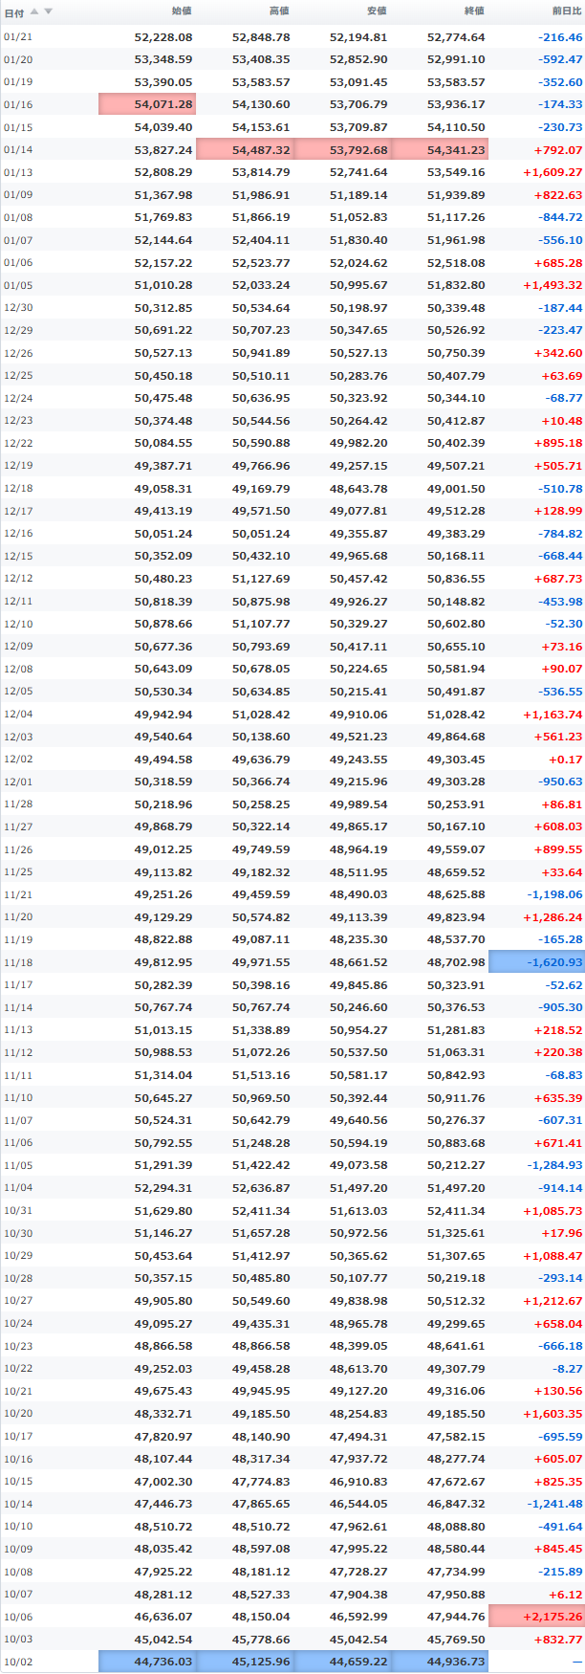The height and width of the screenshot is (1674, 585).
Task: Select the 01/05 change +1,493.32
Action: point(552,285)
